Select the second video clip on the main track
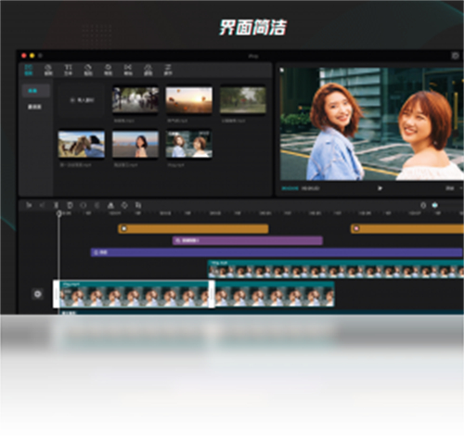 (x=275, y=294)
